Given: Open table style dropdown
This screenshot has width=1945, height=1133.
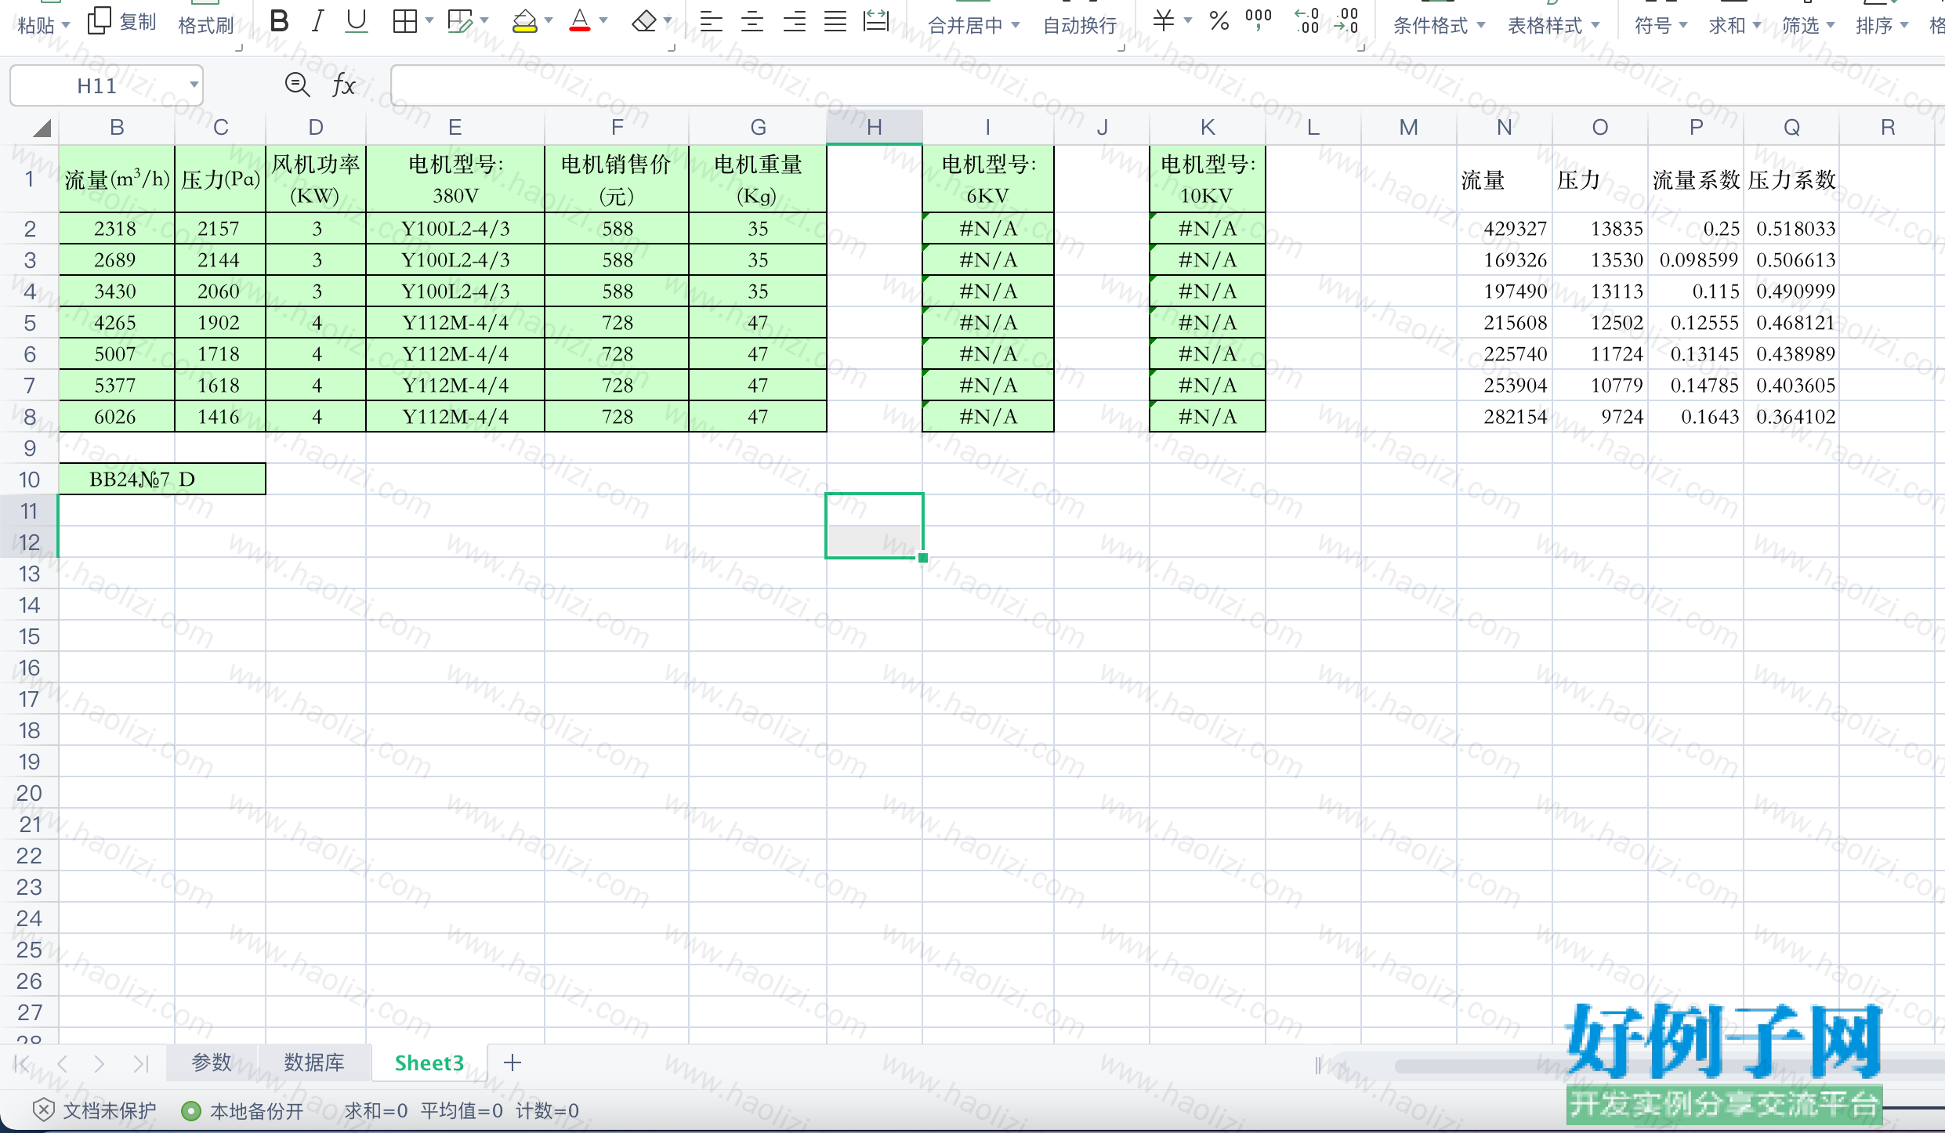Looking at the screenshot, I should 1595,25.
